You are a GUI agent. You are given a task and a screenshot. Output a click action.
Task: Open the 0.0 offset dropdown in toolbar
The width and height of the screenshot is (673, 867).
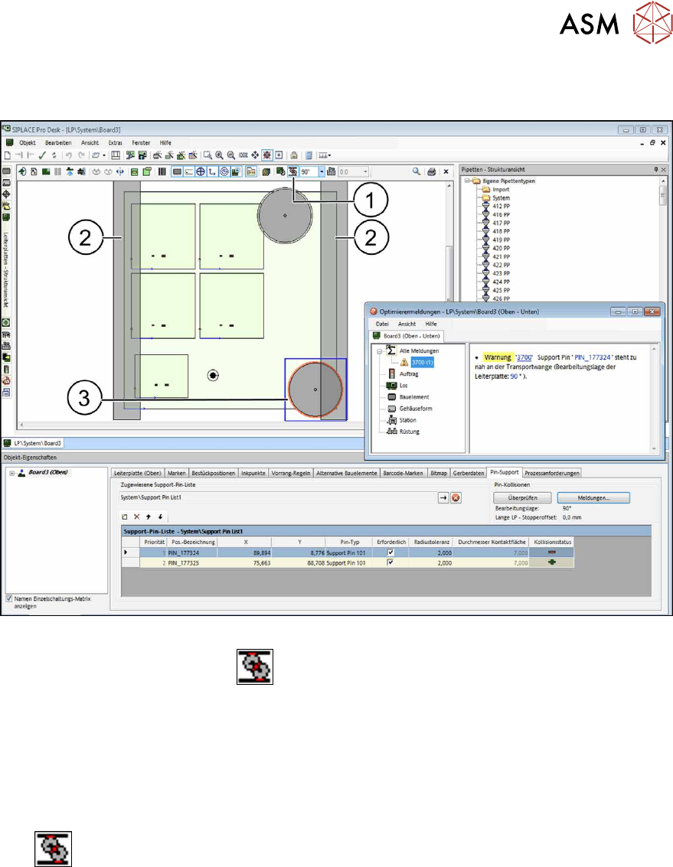tap(365, 172)
